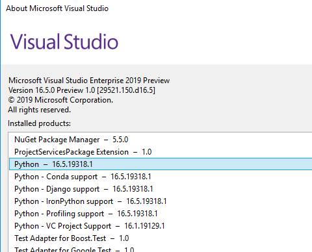The image size is (312, 252).
Task: Choose Python - Conda support item
Action: 161,177
